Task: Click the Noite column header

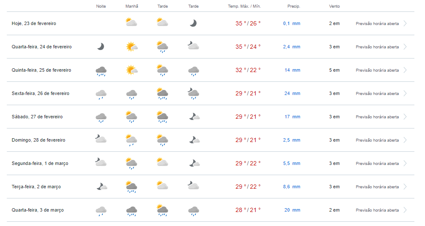Action: 101,6
